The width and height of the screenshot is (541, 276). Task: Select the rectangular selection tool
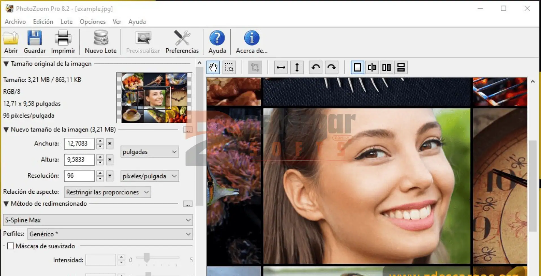tap(229, 67)
